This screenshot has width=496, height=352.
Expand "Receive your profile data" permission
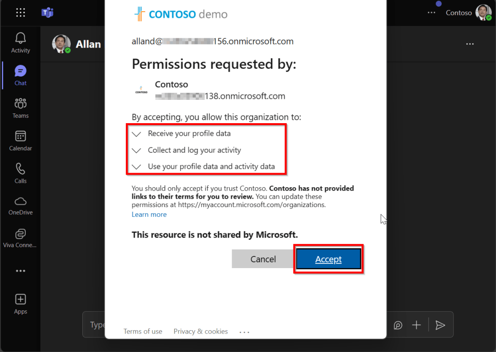click(x=137, y=134)
